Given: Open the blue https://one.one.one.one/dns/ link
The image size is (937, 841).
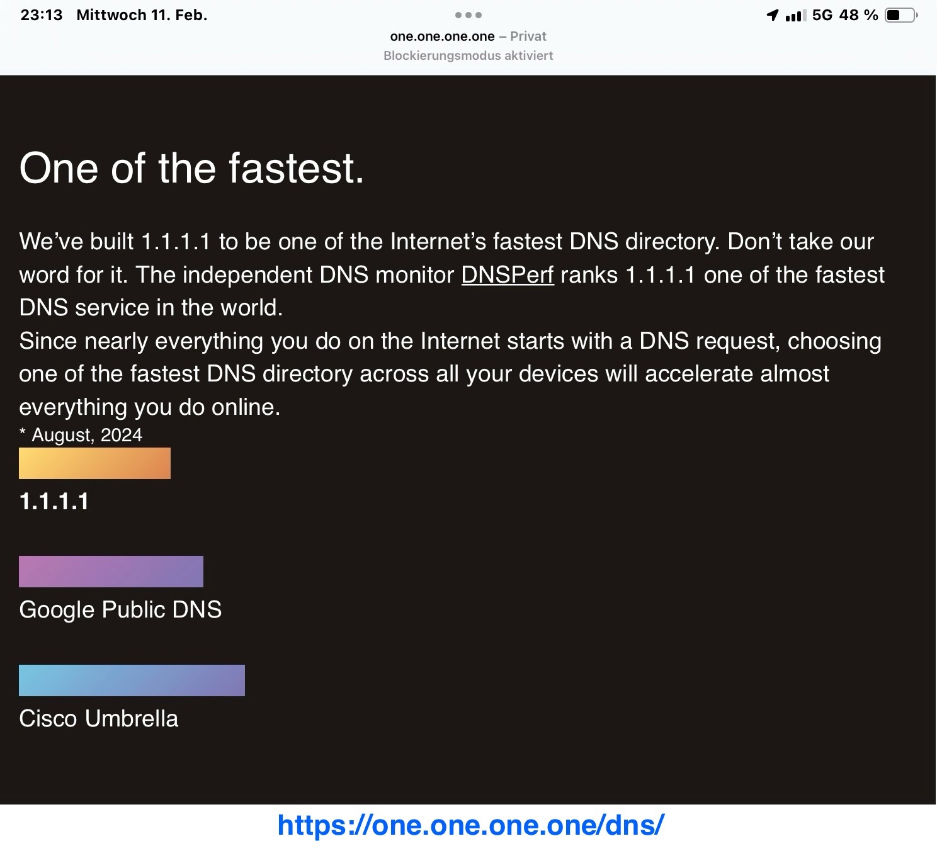Looking at the screenshot, I should point(470,825).
